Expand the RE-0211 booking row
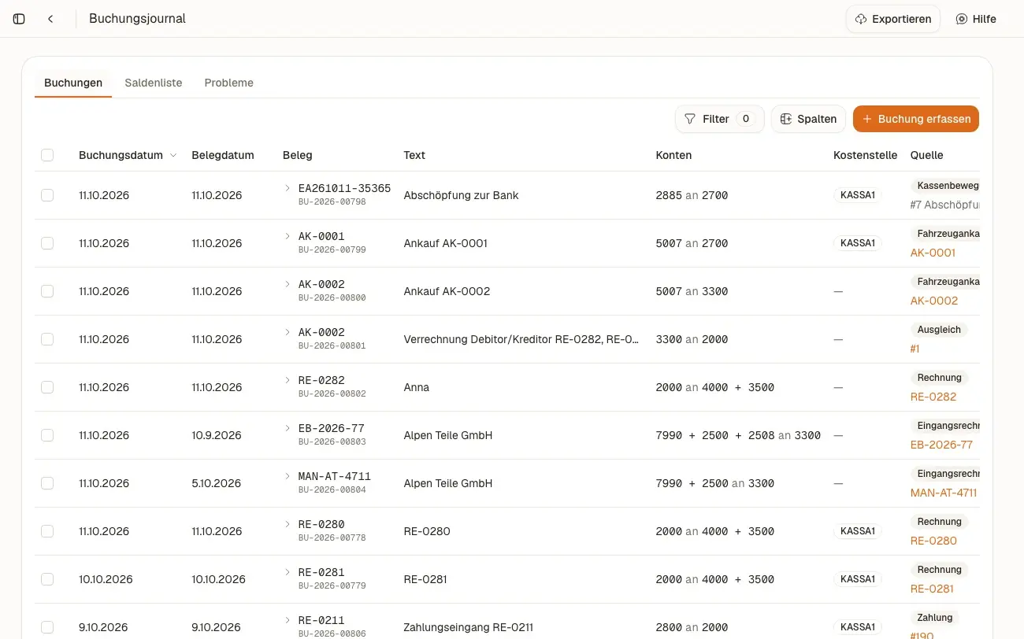The width and height of the screenshot is (1024, 639). point(288,620)
